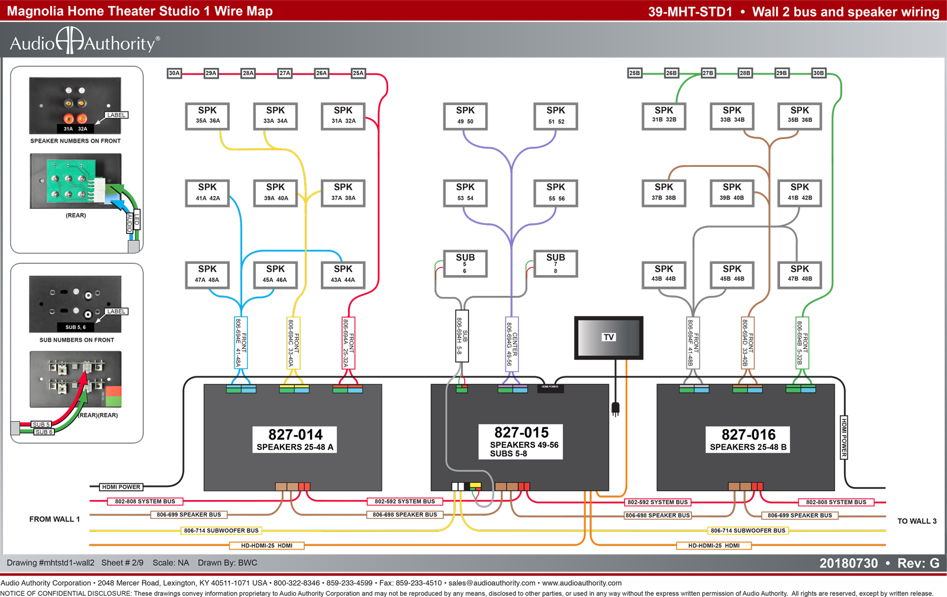The width and height of the screenshot is (947, 597).
Task: Click the SPK 41A 42A speaker box
Action: click(208, 193)
